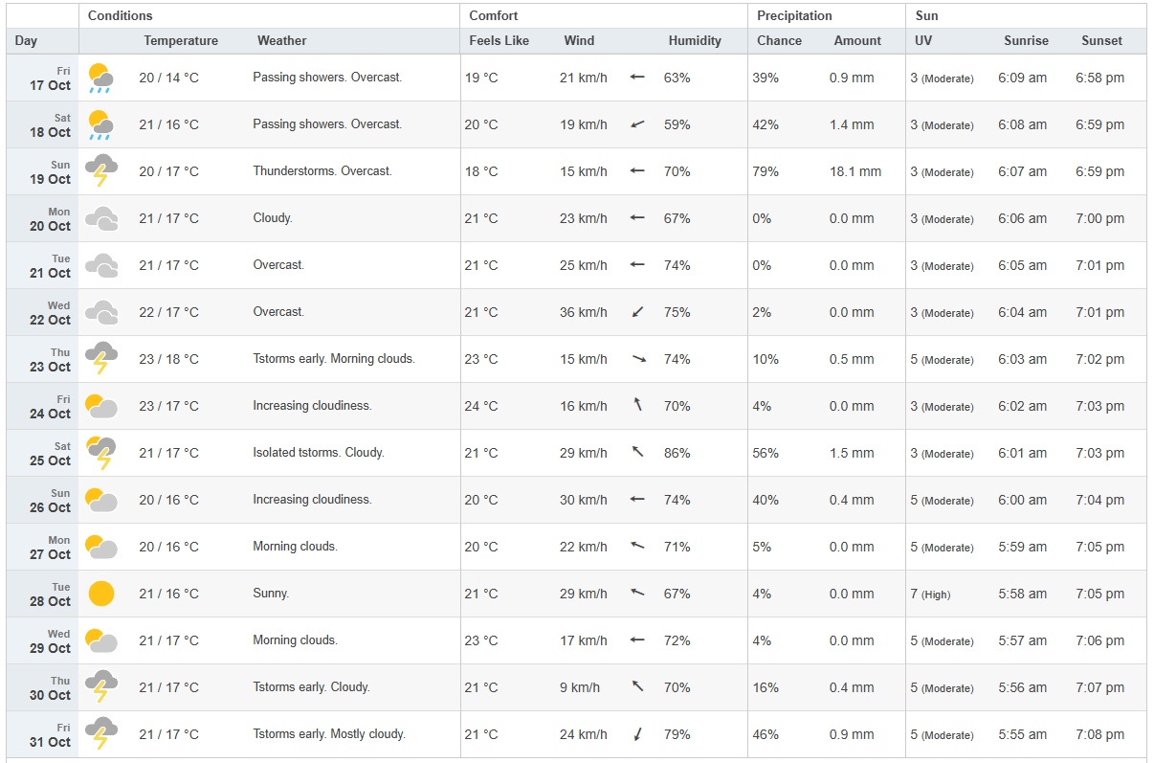1154x763 pixels.
Task: Click the isolated tstorms icon for Sat 25 Oct
Action: (x=100, y=453)
